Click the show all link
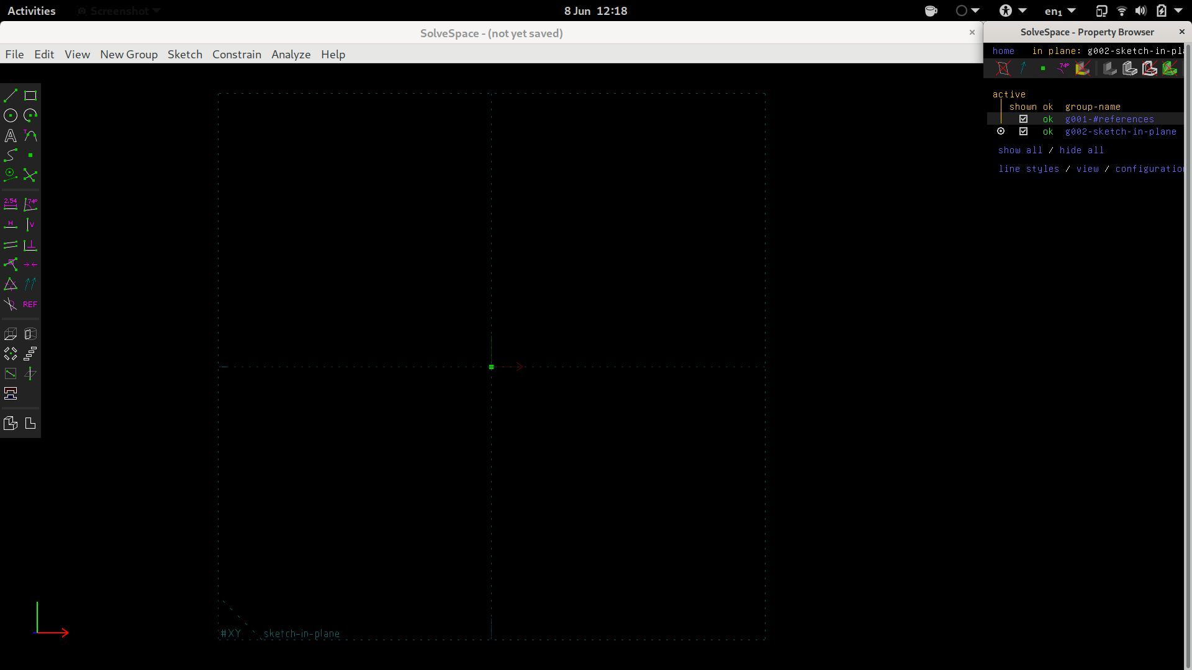Image resolution: width=1192 pixels, height=670 pixels. [1020, 150]
